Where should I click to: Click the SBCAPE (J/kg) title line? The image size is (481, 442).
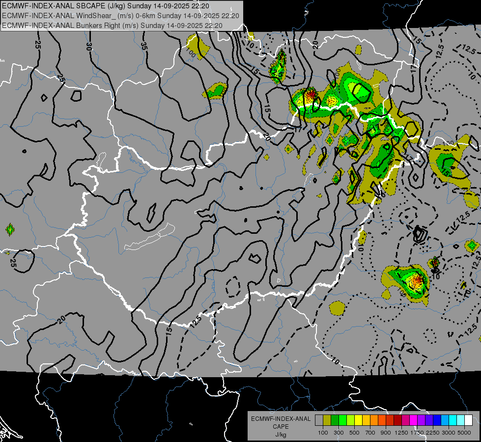[106, 6]
